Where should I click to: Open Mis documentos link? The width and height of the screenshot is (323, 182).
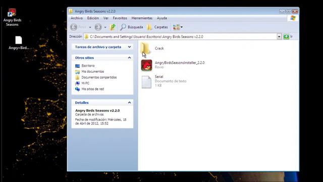(93, 71)
